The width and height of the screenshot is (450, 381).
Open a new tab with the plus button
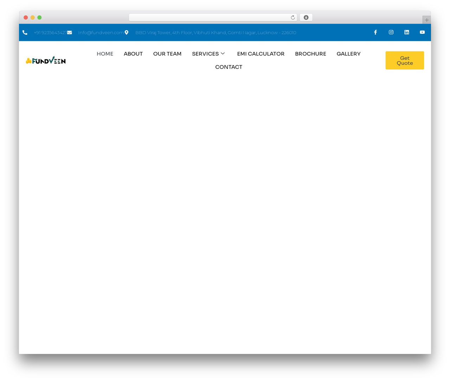pyautogui.click(x=427, y=20)
